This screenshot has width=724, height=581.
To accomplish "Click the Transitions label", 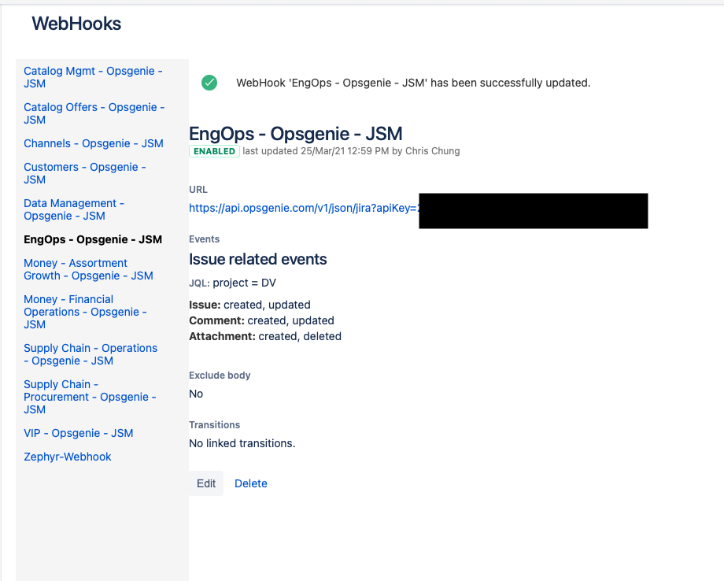I will coord(215,424).
